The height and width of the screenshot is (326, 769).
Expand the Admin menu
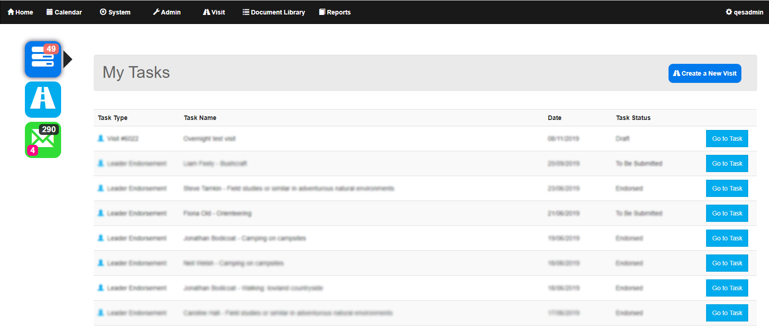pos(167,12)
